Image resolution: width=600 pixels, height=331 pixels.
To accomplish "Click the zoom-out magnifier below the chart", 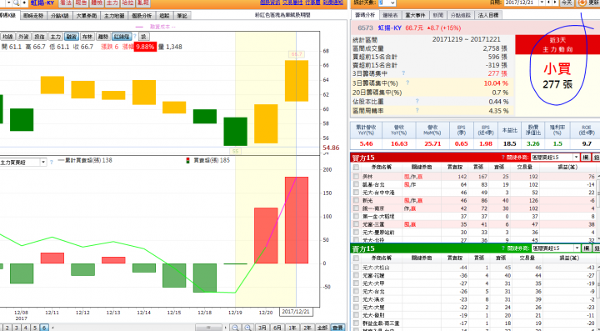I will 235,328.
